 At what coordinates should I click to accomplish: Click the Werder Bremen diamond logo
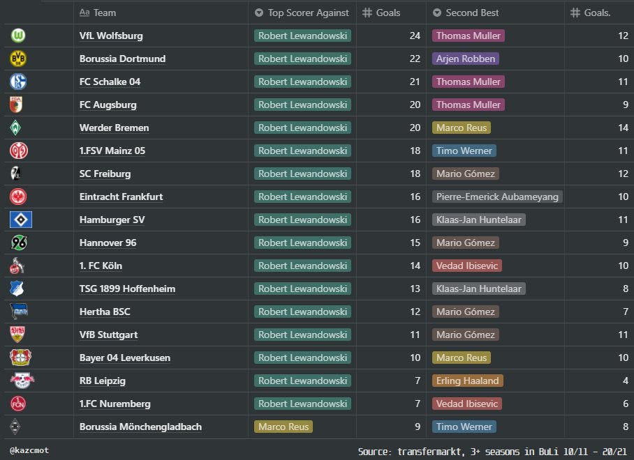tap(15, 128)
